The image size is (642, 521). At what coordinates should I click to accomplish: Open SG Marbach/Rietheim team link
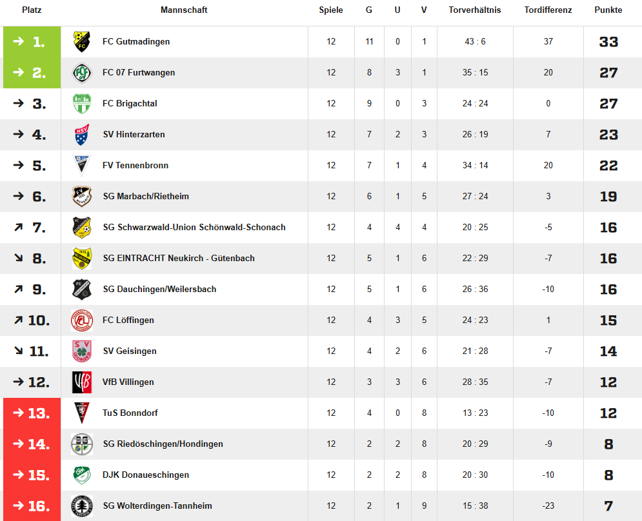(x=146, y=197)
